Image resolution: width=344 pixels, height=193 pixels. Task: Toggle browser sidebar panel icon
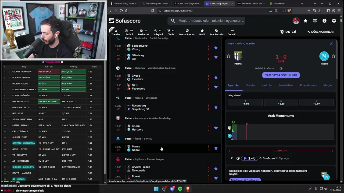pos(328,11)
